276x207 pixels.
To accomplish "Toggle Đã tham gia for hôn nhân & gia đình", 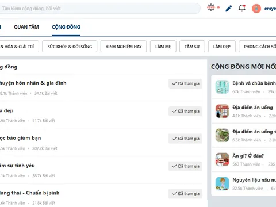I will click(185, 83).
